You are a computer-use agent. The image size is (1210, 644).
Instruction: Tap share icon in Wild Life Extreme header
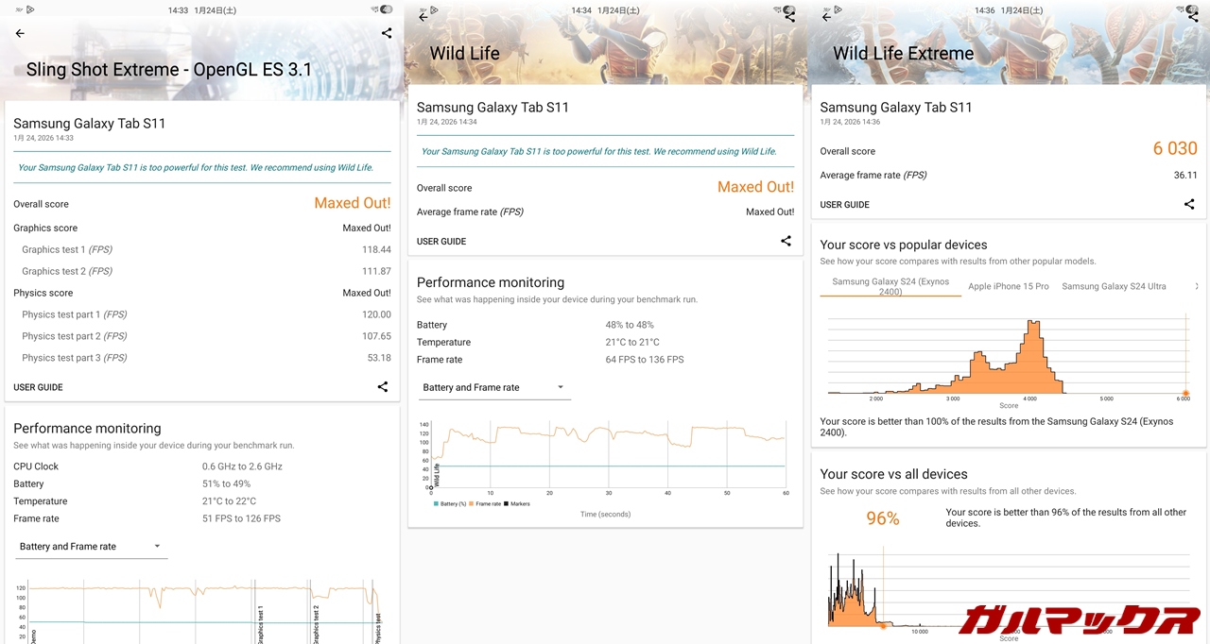coord(1193,17)
